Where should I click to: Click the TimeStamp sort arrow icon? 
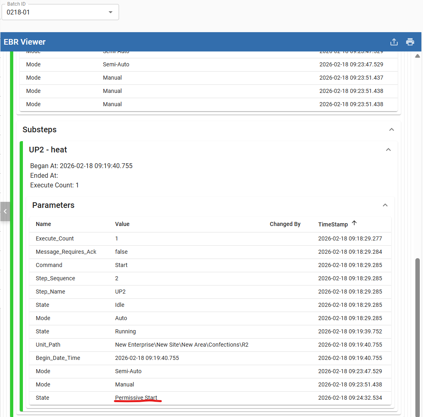pyautogui.click(x=354, y=223)
